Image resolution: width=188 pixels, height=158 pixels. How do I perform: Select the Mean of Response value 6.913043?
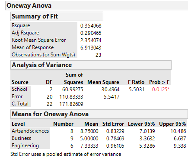[x=91, y=48]
